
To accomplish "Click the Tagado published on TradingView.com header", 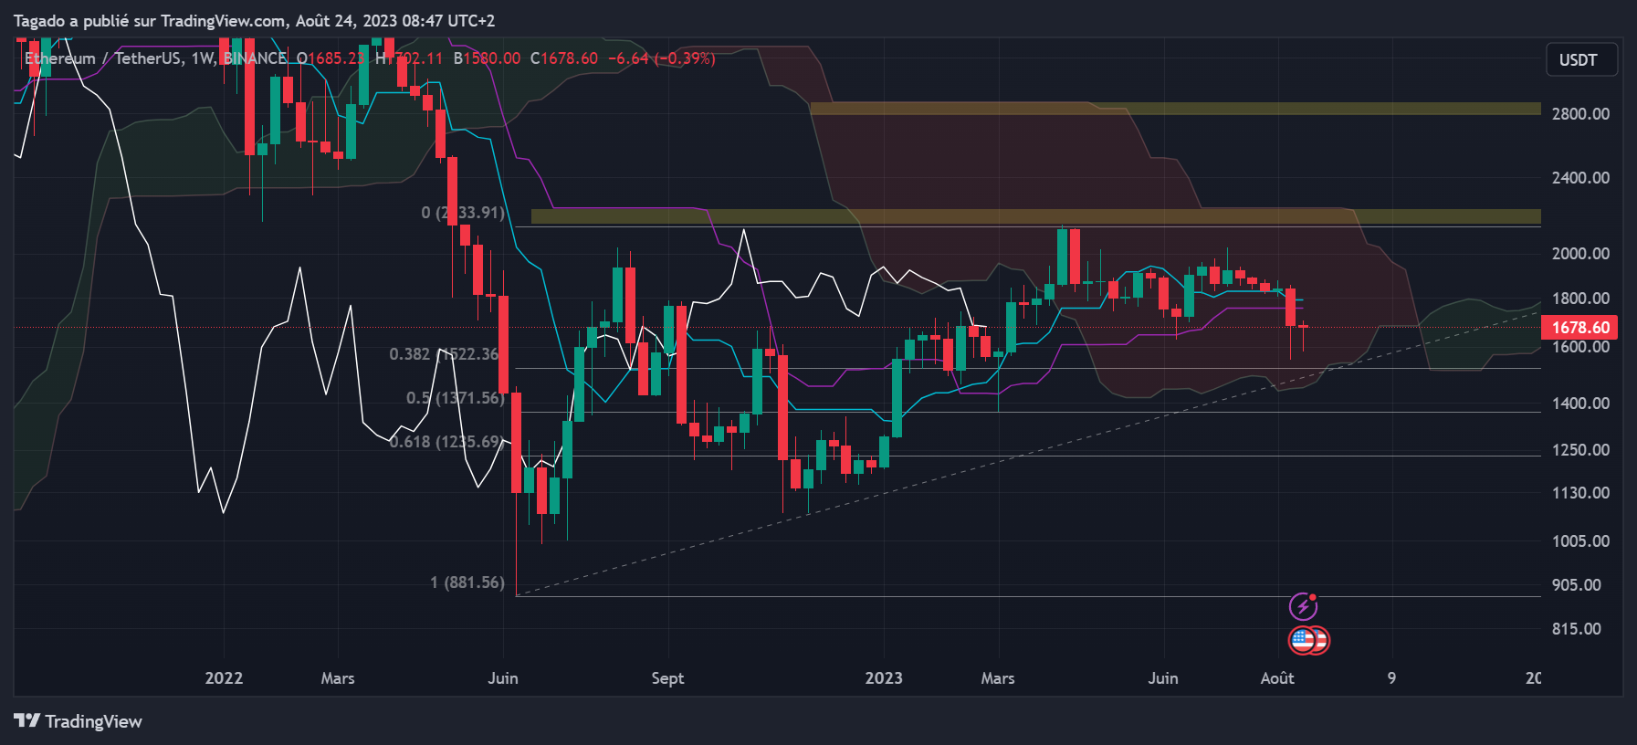I will coord(255,21).
